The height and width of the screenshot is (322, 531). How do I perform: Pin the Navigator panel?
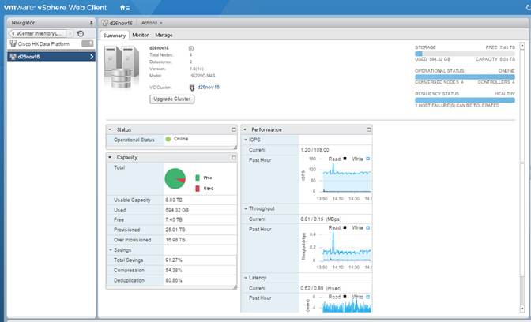tap(91, 23)
